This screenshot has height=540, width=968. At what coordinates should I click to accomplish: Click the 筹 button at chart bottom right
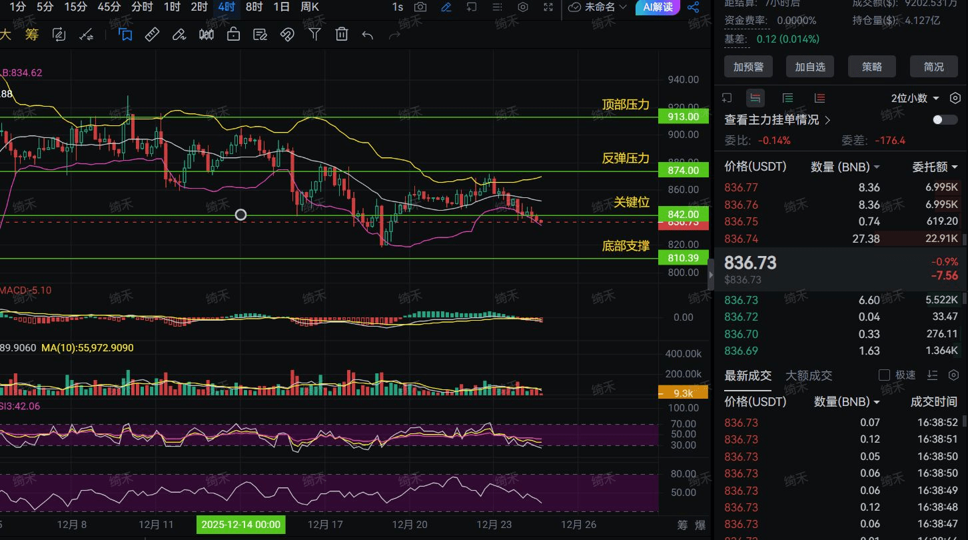682,525
